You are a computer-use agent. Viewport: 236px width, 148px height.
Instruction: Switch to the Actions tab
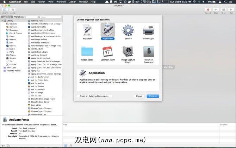[7, 17]
